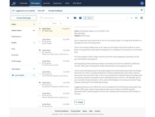Open the inbox filter options icon
This screenshot has width=155, height=117.
point(68,18)
